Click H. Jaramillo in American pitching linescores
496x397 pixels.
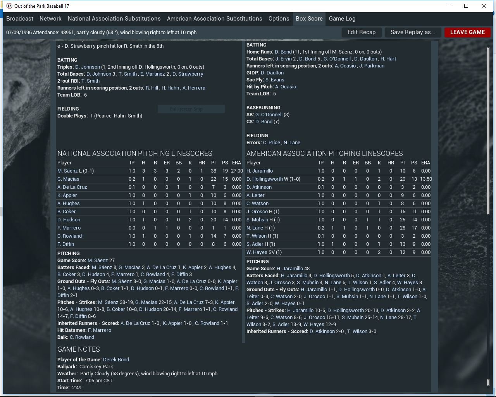pyautogui.click(x=260, y=171)
